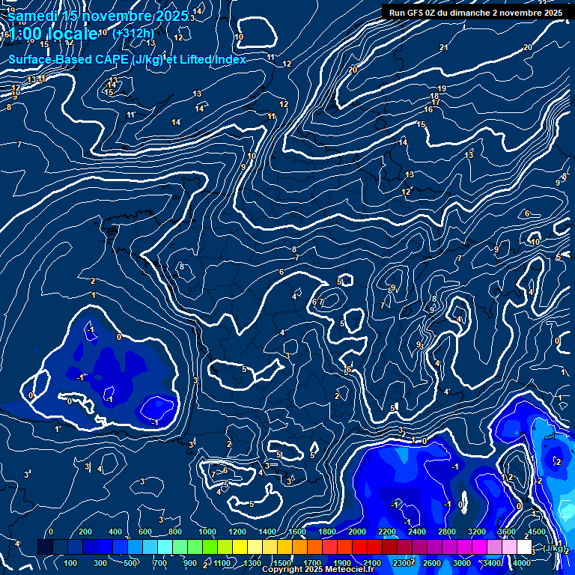575x575 pixels.
Task: Click the cyan legend swatch just right of 700
Action: coord(165,547)
